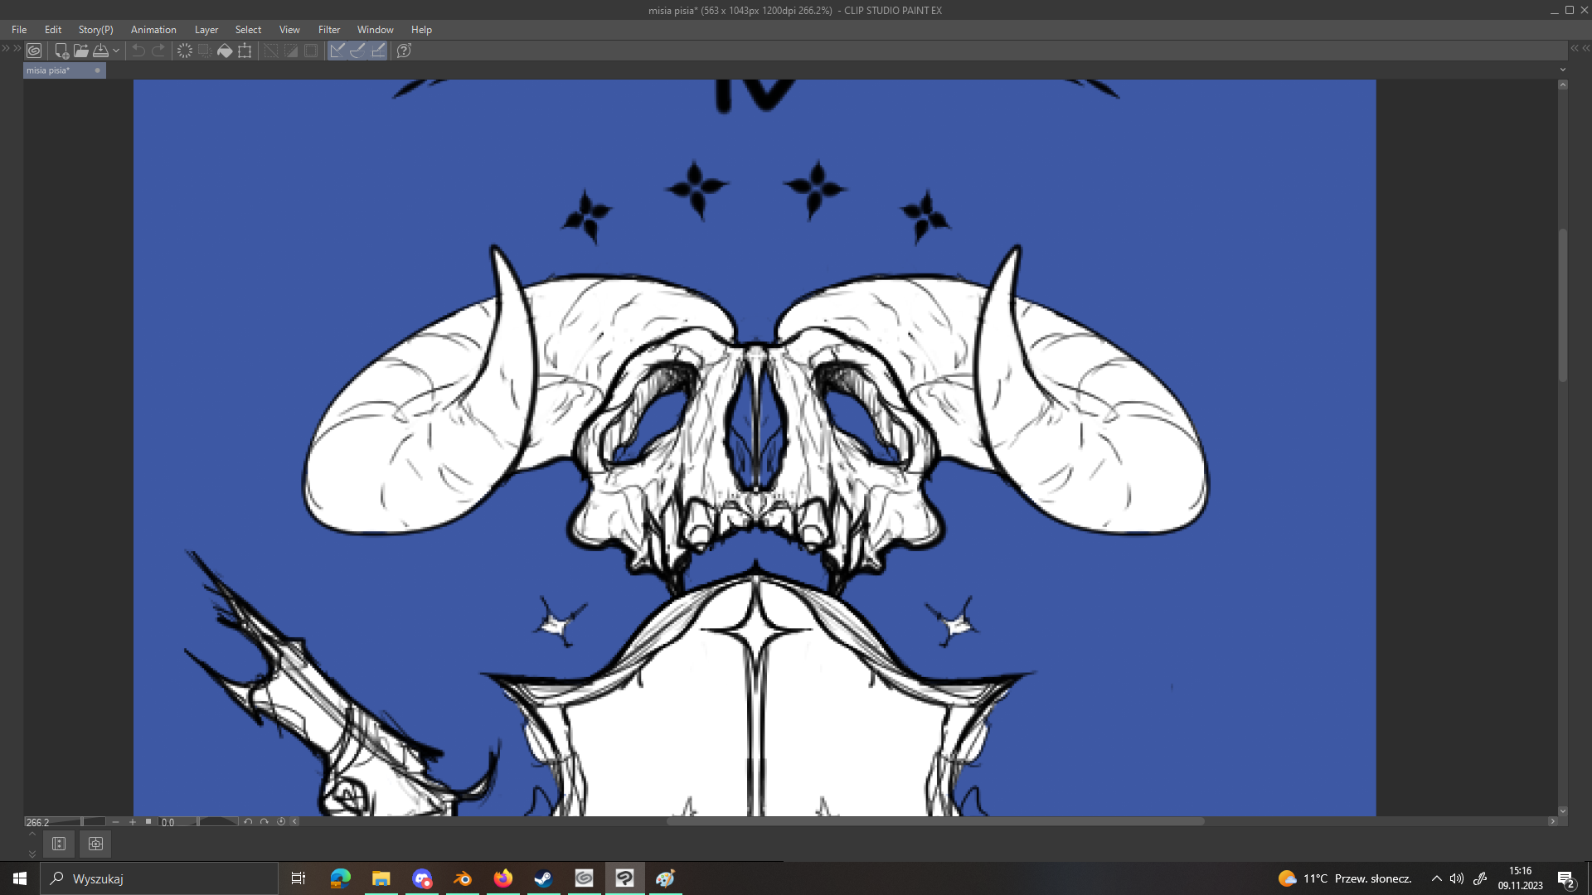Open the Story(P) menu

[x=96, y=30]
